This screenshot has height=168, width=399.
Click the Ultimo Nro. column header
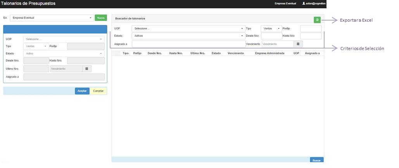[x=198, y=53]
